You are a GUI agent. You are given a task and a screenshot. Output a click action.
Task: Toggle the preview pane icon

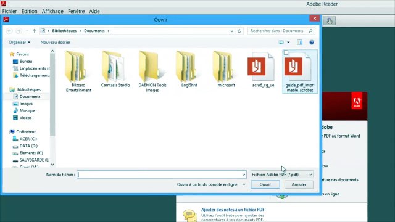tap(299, 43)
